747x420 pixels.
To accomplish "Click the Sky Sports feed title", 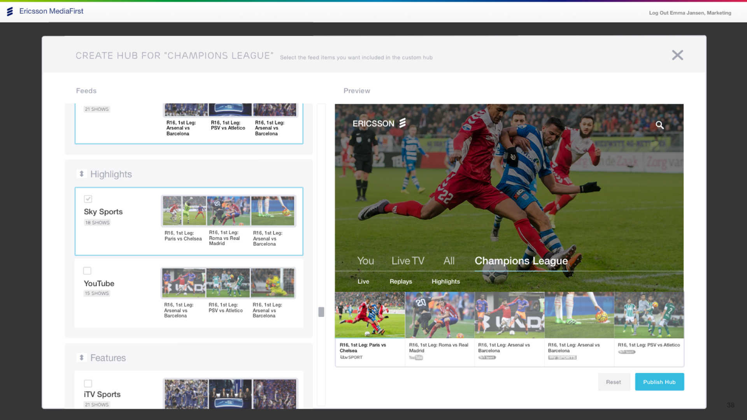I will [103, 212].
